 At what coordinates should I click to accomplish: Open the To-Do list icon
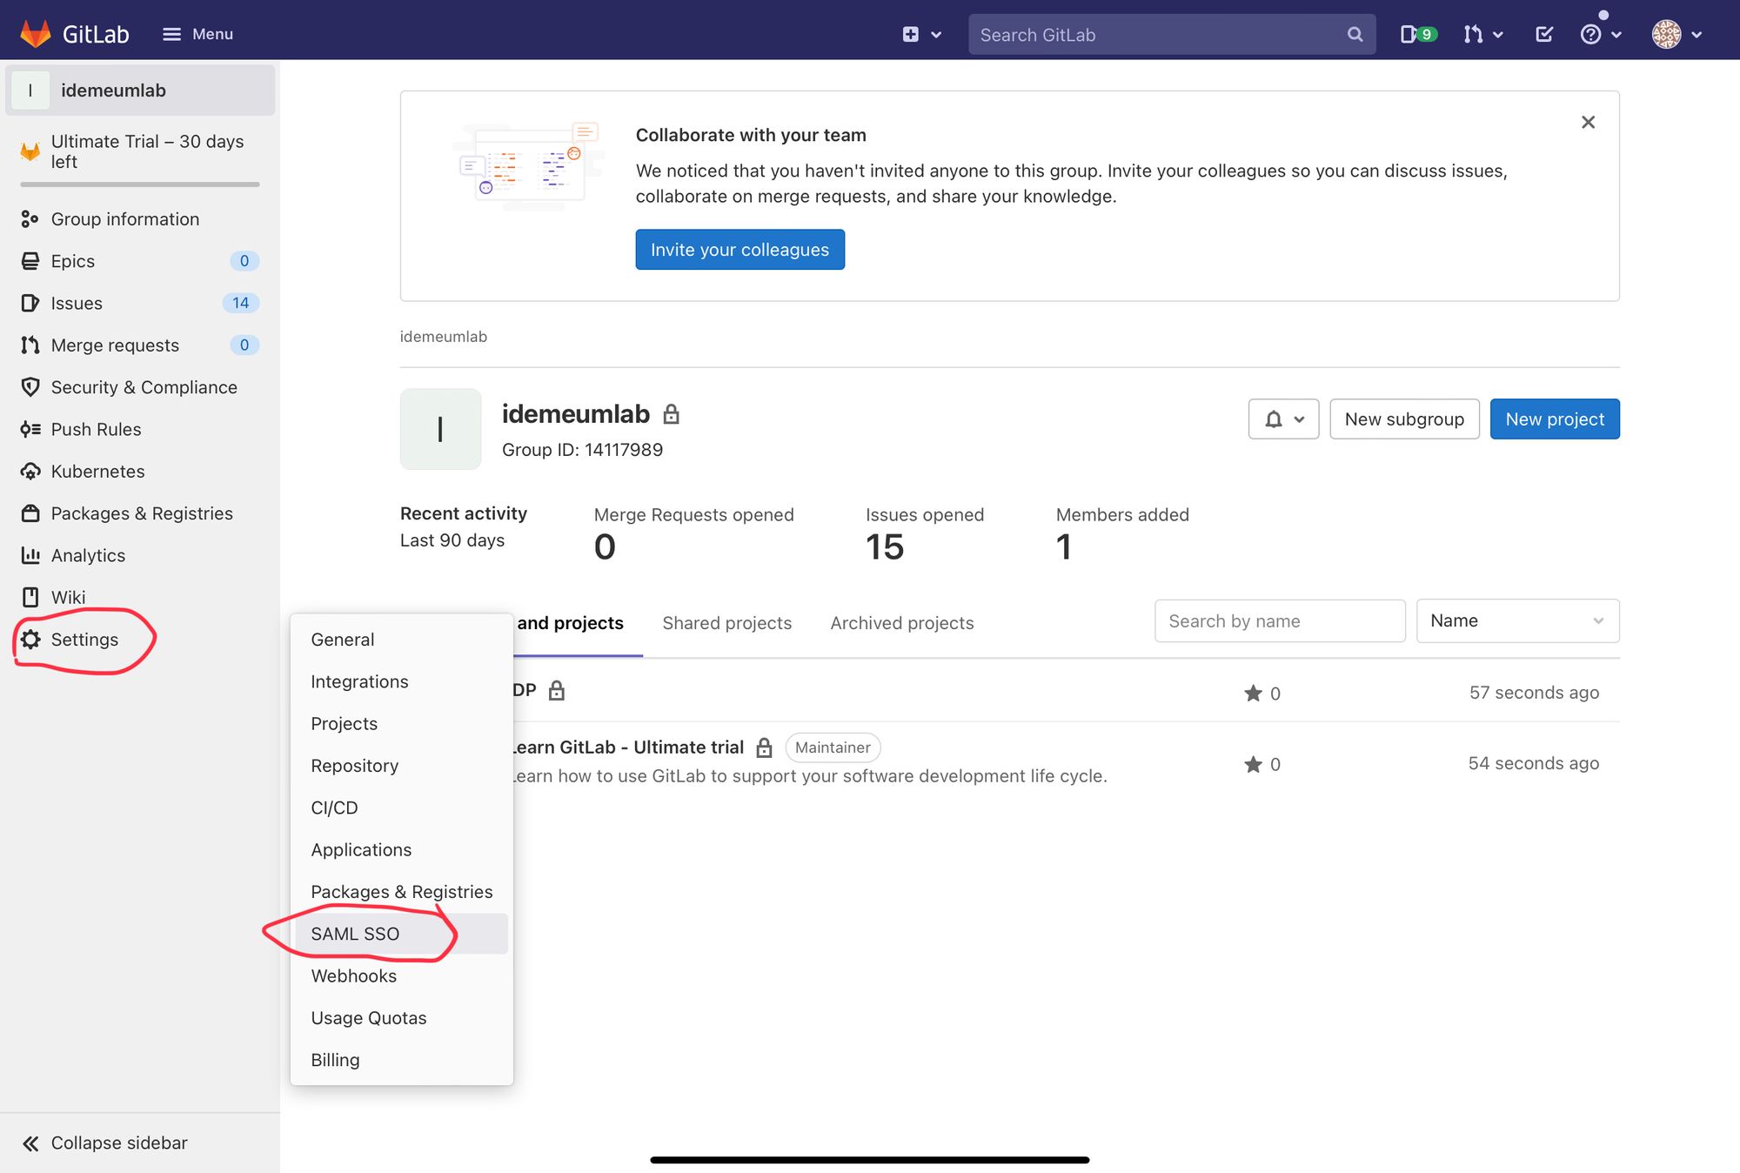(1544, 34)
